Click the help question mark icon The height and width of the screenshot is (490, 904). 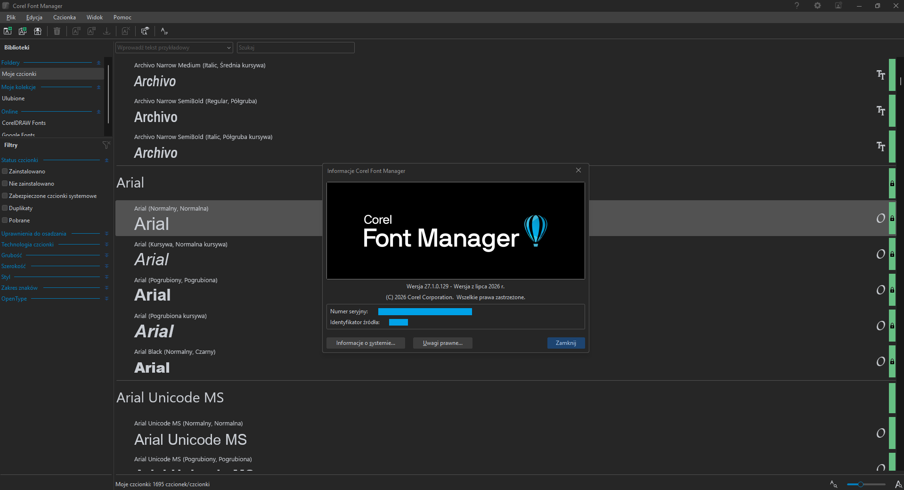[x=797, y=6]
